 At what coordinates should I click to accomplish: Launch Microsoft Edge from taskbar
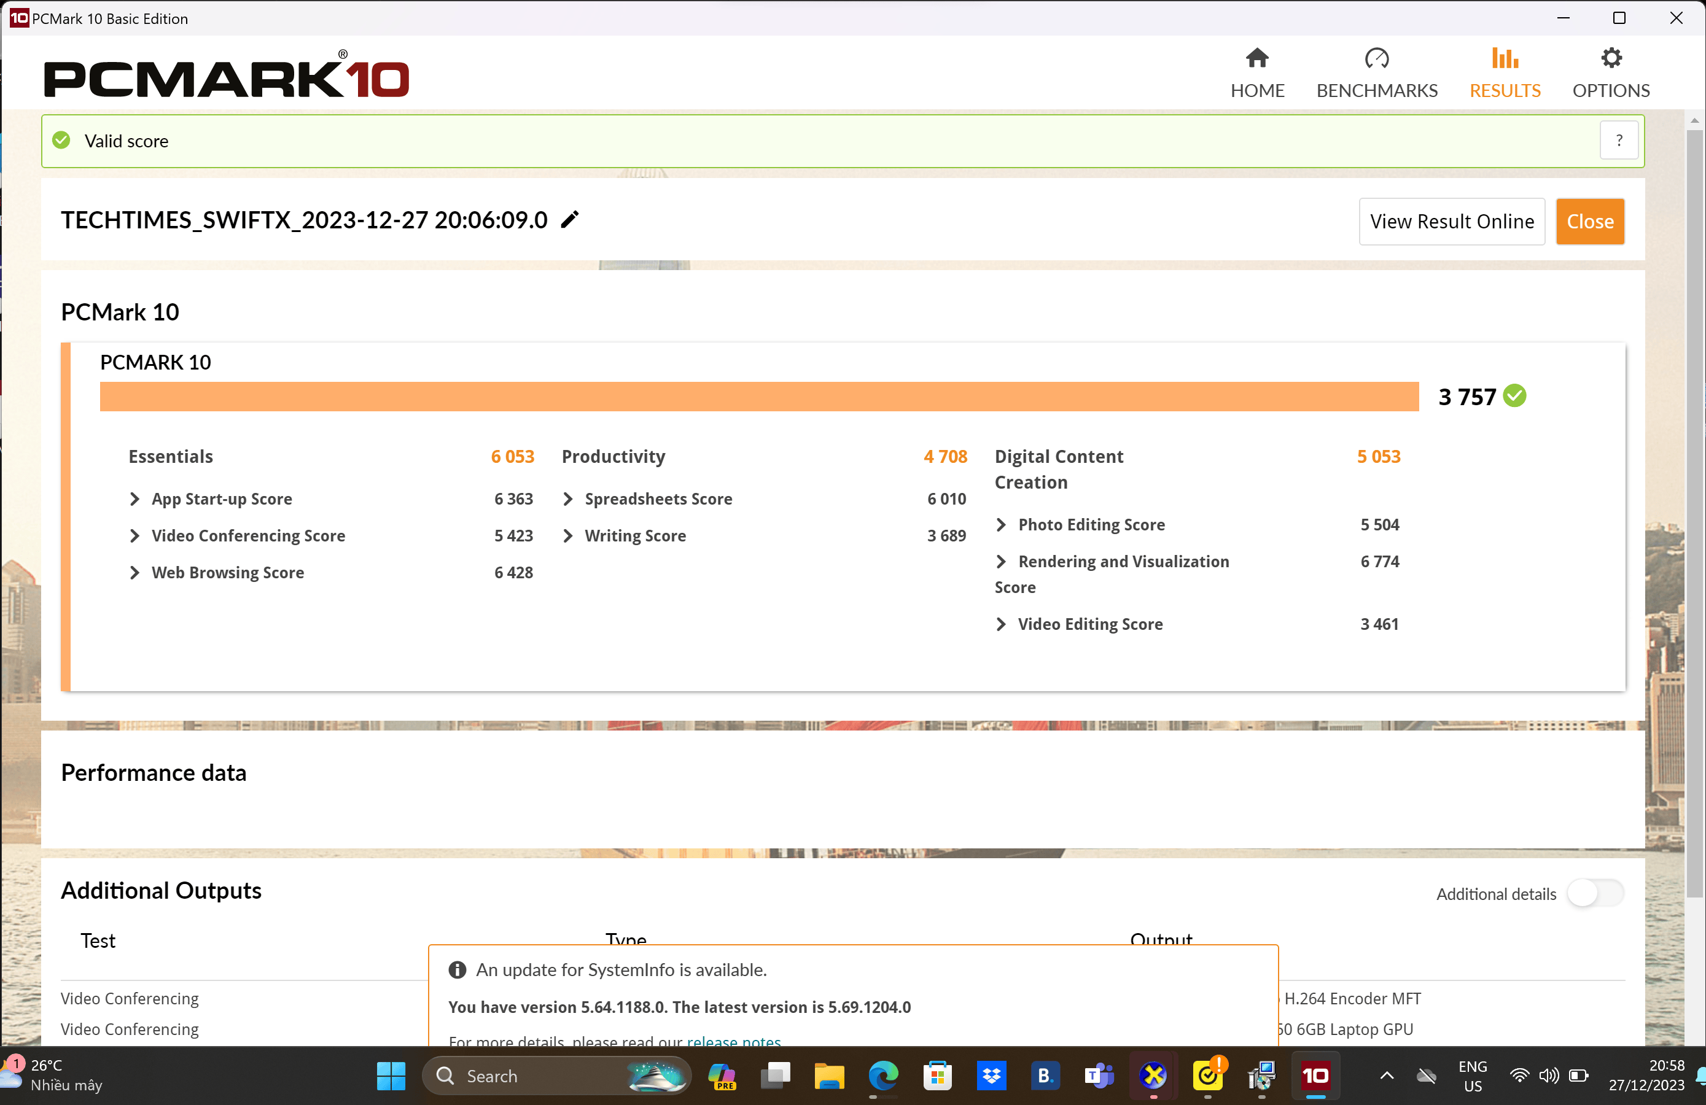pyautogui.click(x=883, y=1076)
